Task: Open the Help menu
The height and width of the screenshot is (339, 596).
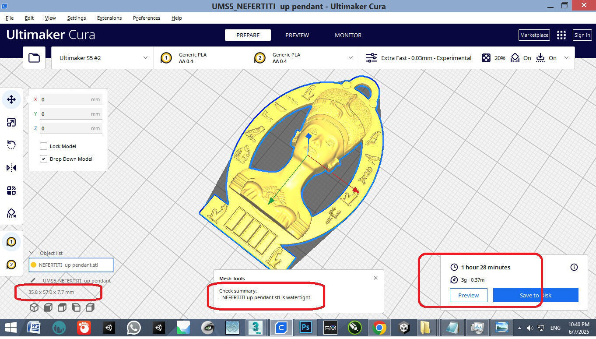Action: [x=176, y=18]
